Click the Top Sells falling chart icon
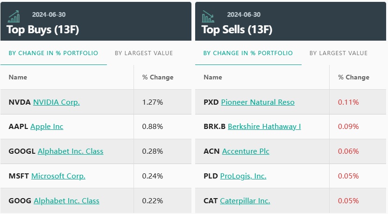388x214 pixels. (208, 17)
